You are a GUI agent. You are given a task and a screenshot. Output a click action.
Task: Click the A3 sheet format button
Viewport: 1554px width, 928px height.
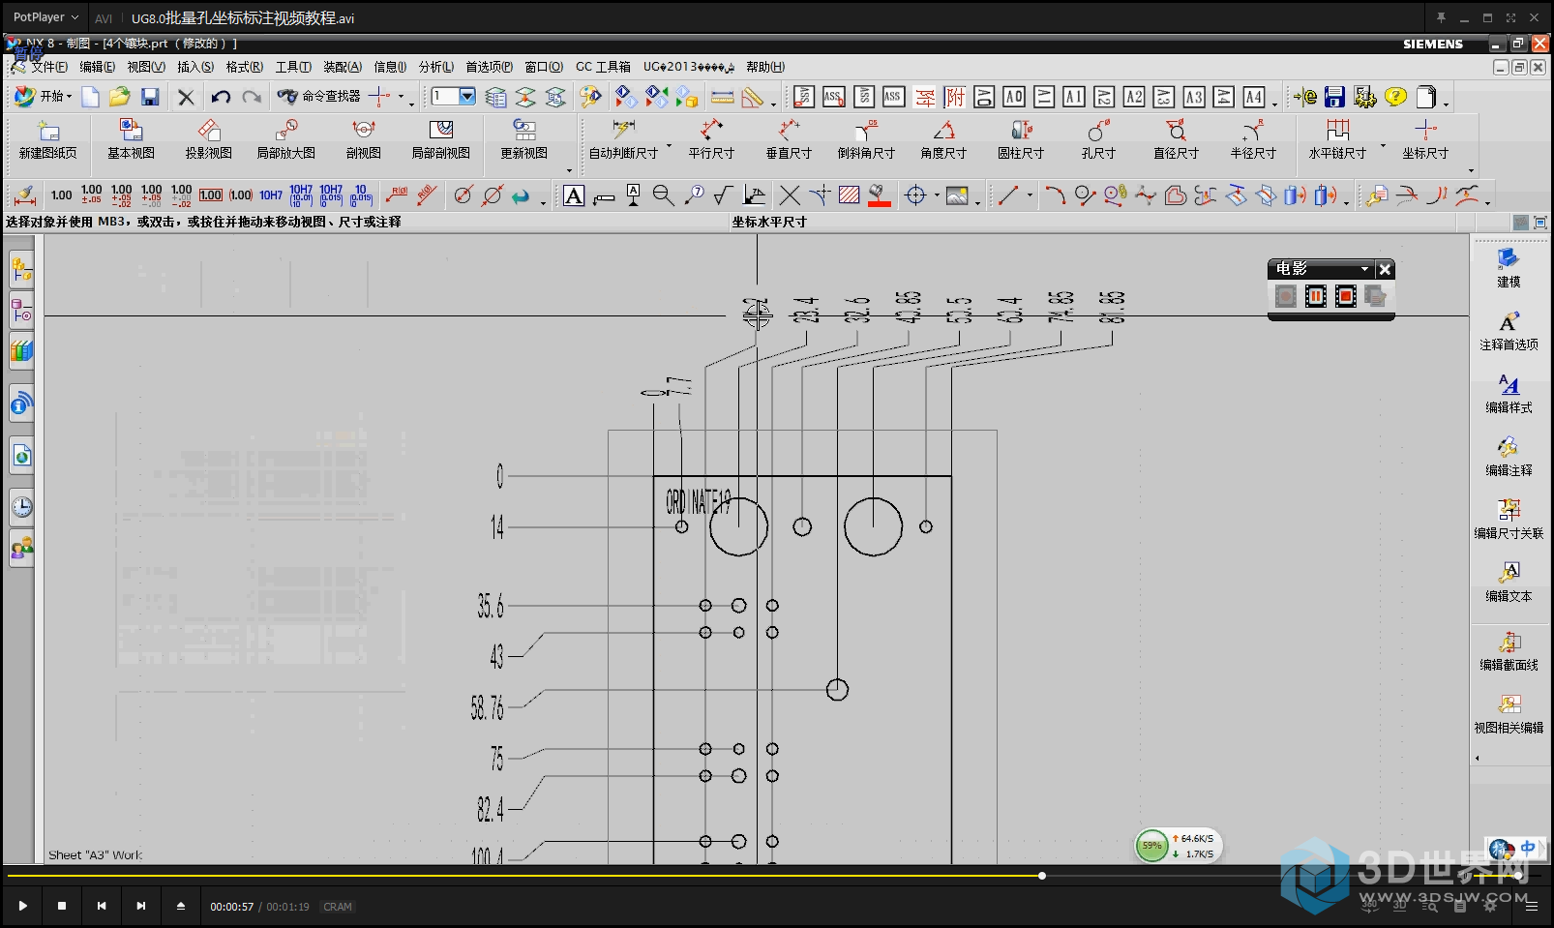tap(1194, 97)
